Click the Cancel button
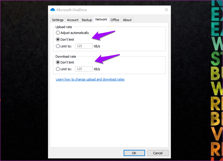 [158, 153]
